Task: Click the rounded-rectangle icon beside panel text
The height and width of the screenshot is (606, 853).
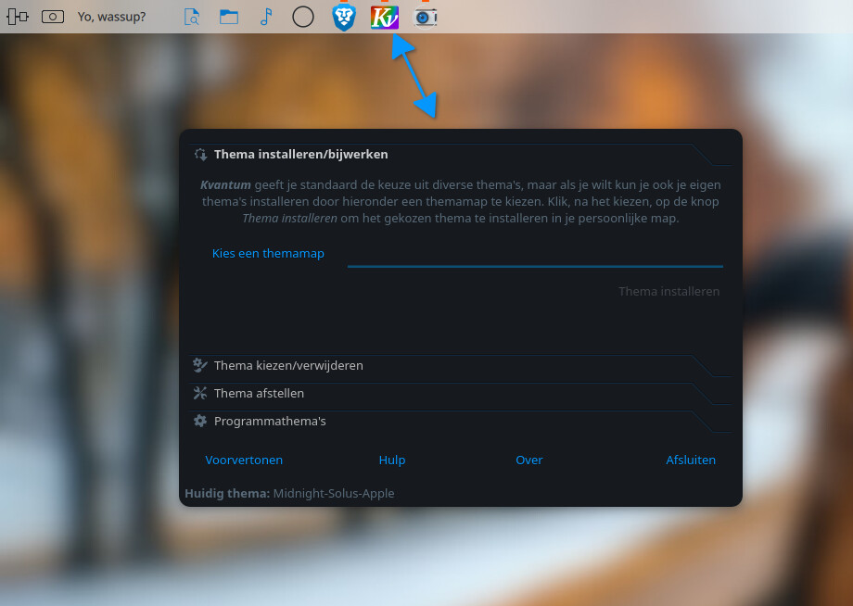Action: click(x=53, y=17)
